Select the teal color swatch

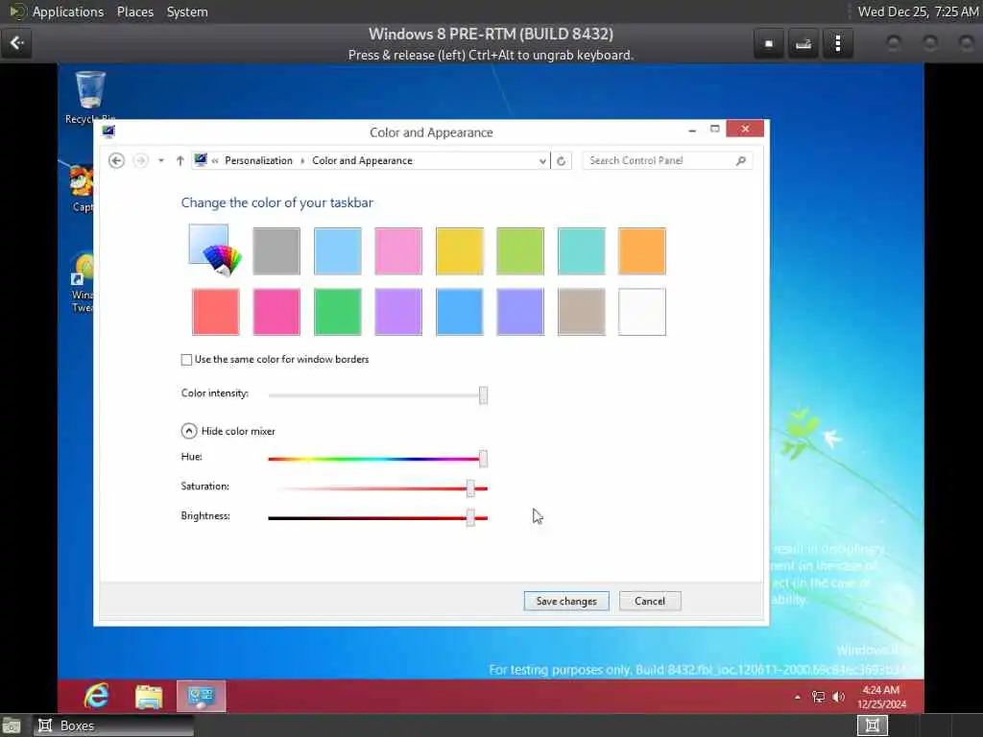pyautogui.click(x=581, y=250)
